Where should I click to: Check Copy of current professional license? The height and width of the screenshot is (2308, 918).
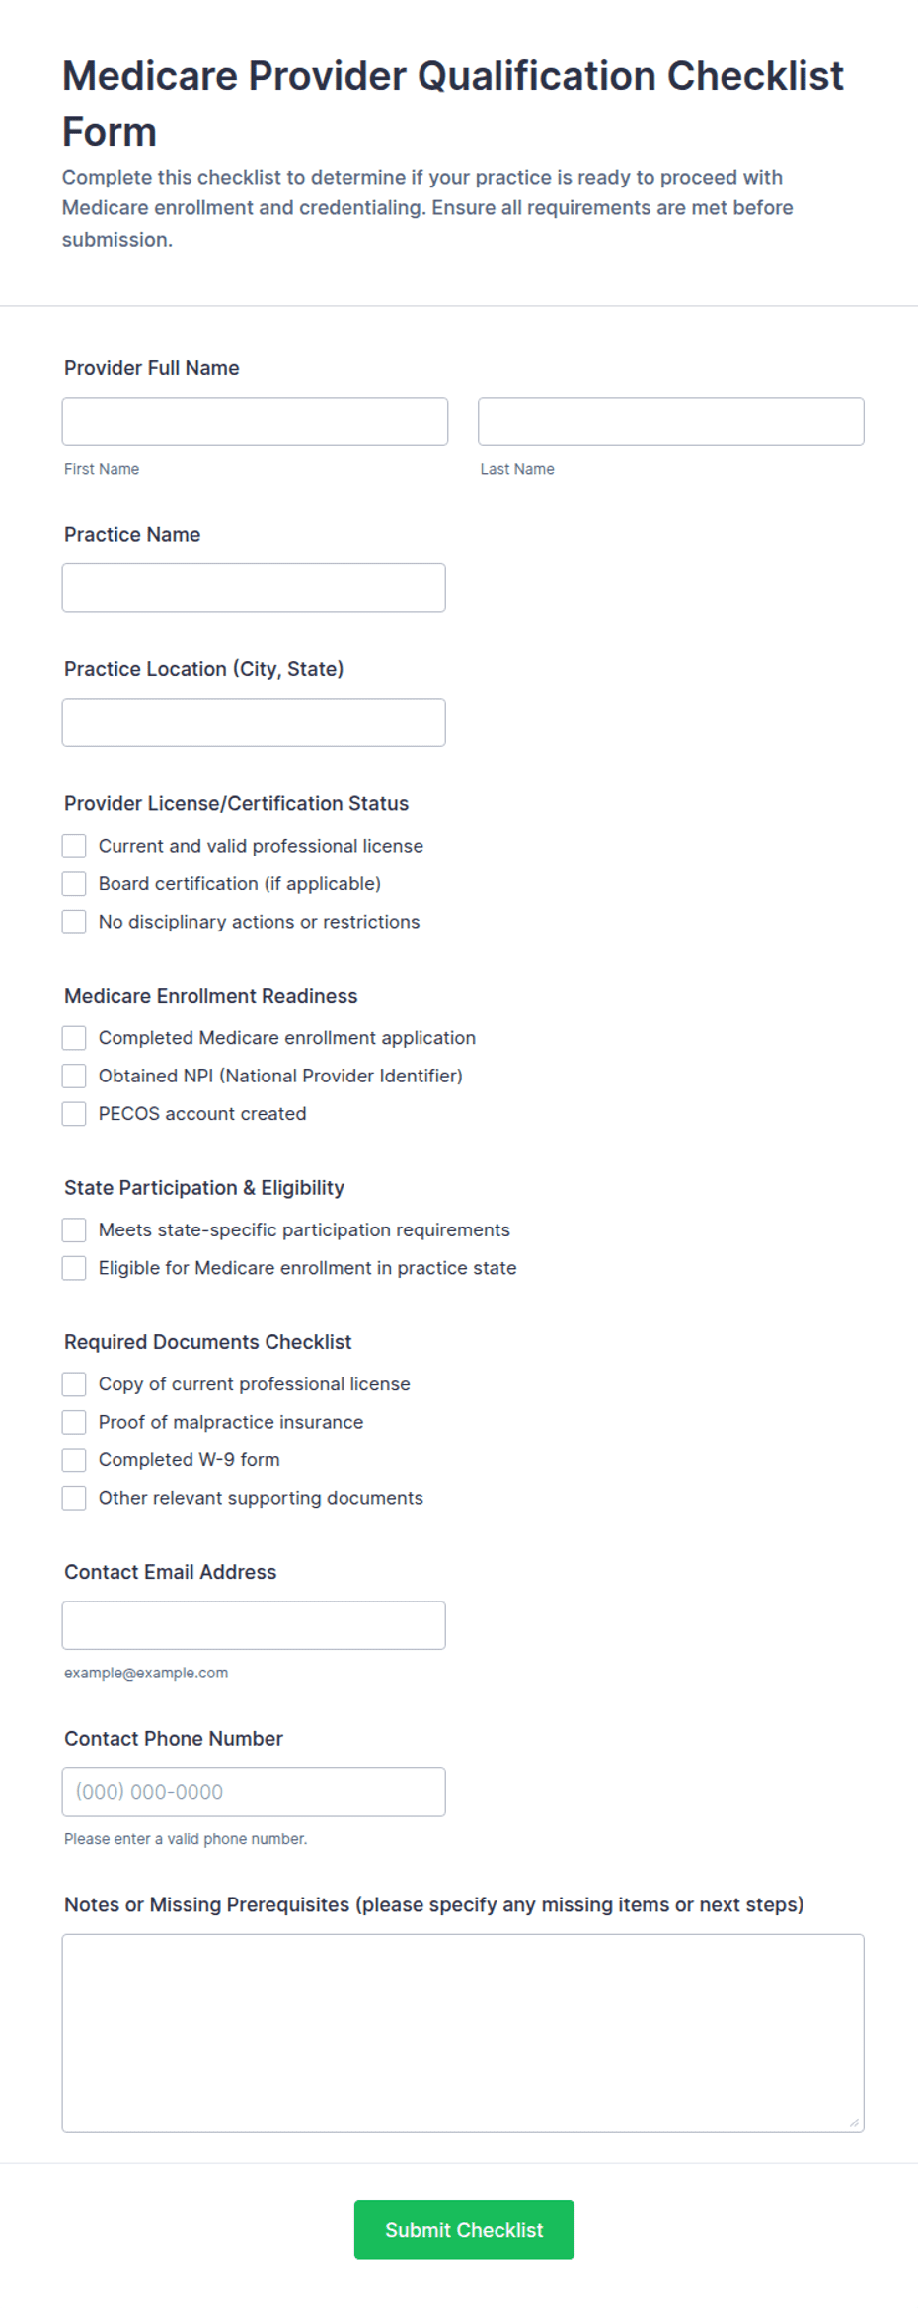(74, 1384)
